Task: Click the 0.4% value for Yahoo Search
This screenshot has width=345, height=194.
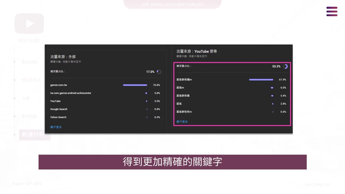Action: pyautogui.click(x=157, y=117)
